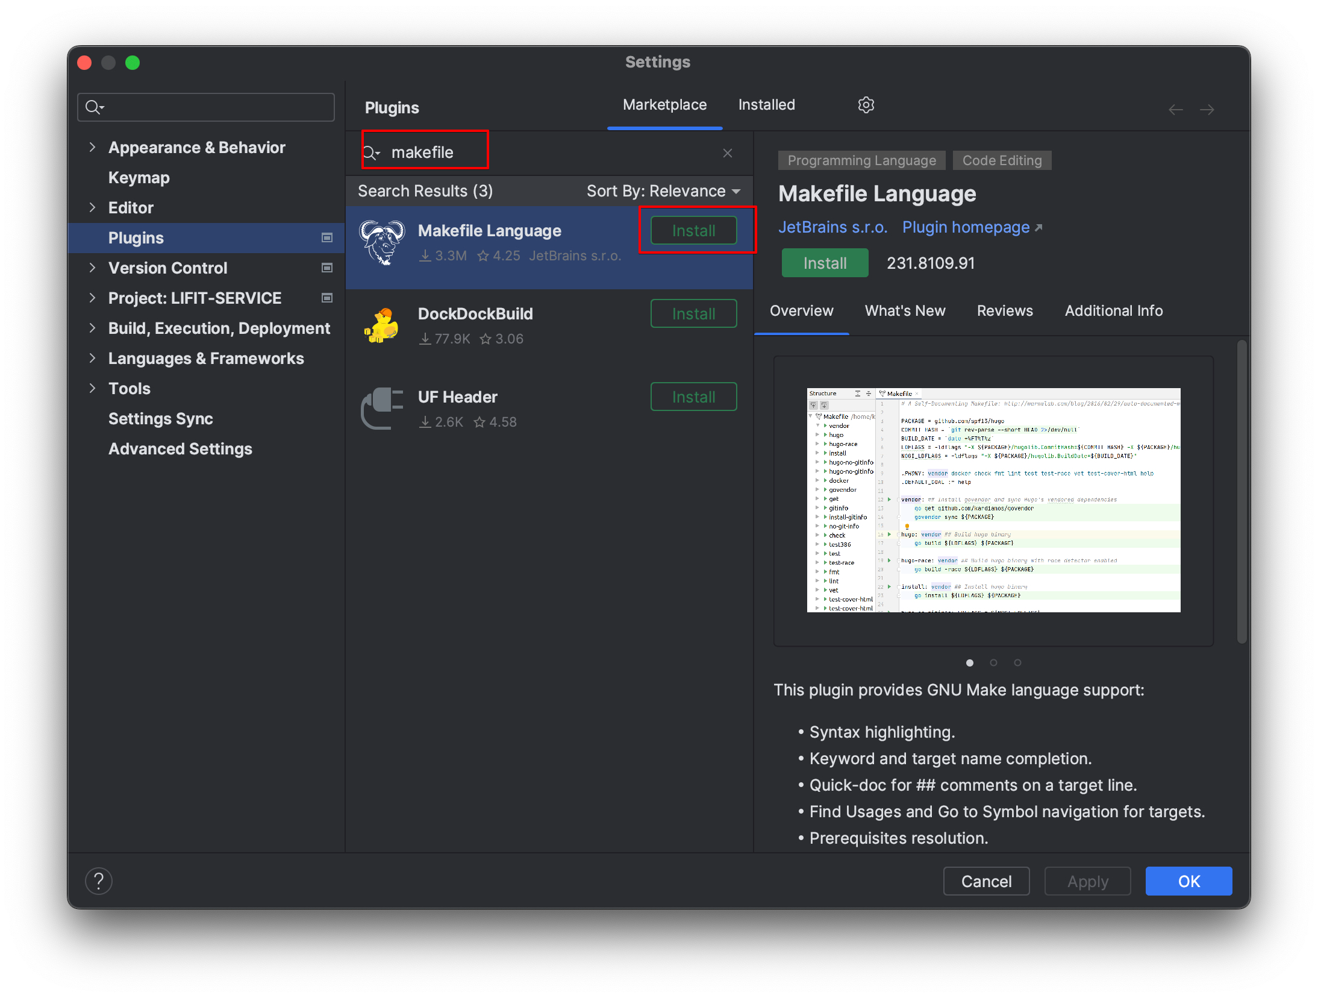Click the plugin details vertical scrollbar

click(x=1241, y=491)
